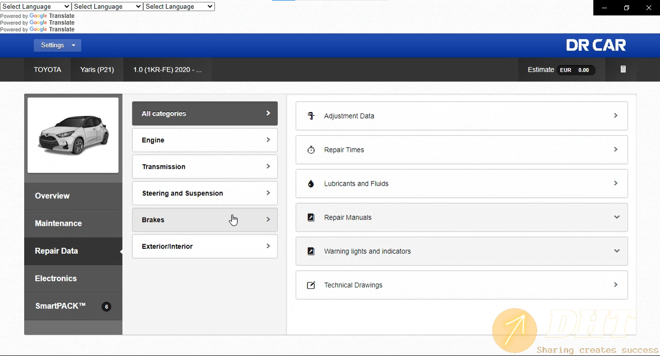The image size is (660, 356).
Task: Click the Adjustment Data caliper icon
Action: (x=311, y=116)
